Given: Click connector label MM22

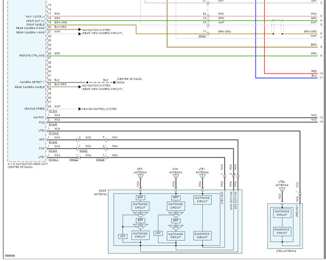Looking at the screenshot, I should [74, 159].
